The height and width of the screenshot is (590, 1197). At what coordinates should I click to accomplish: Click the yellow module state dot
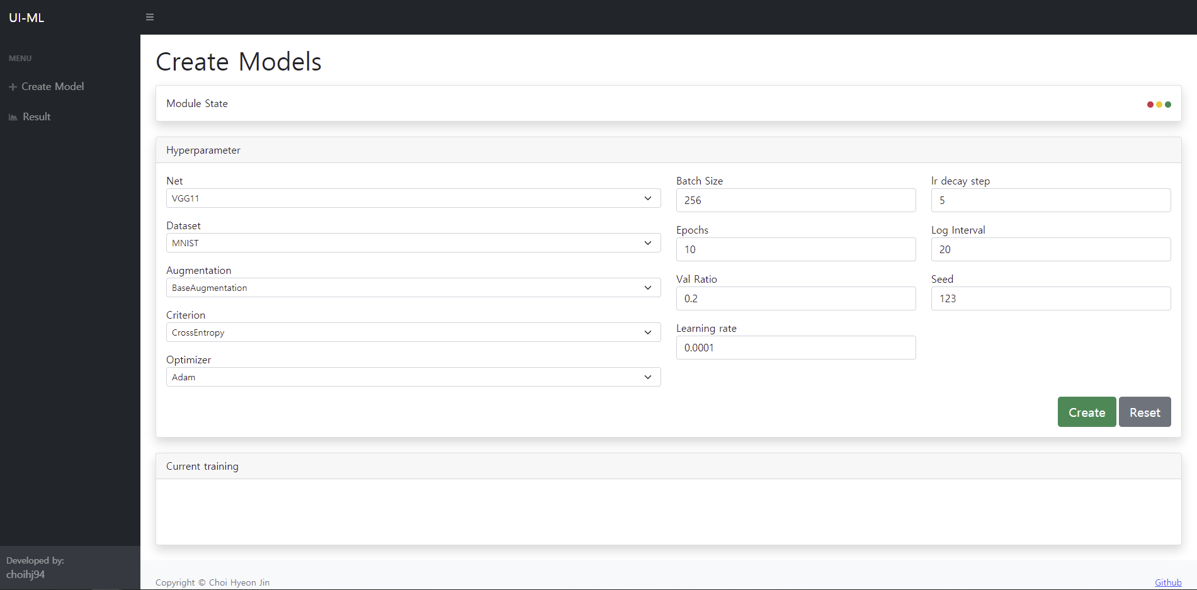pos(1159,105)
